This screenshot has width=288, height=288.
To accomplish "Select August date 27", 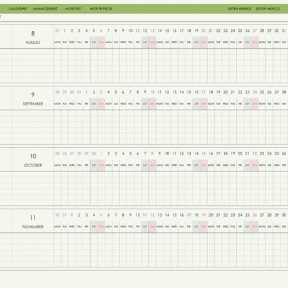I will [x=255, y=31].
